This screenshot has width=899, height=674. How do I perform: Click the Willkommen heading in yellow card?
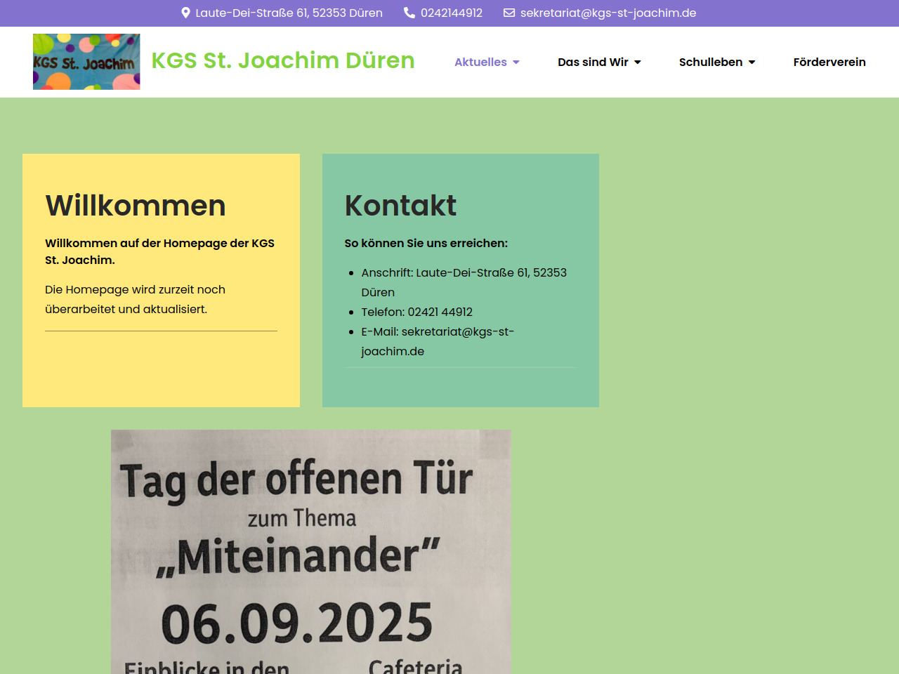136,206
